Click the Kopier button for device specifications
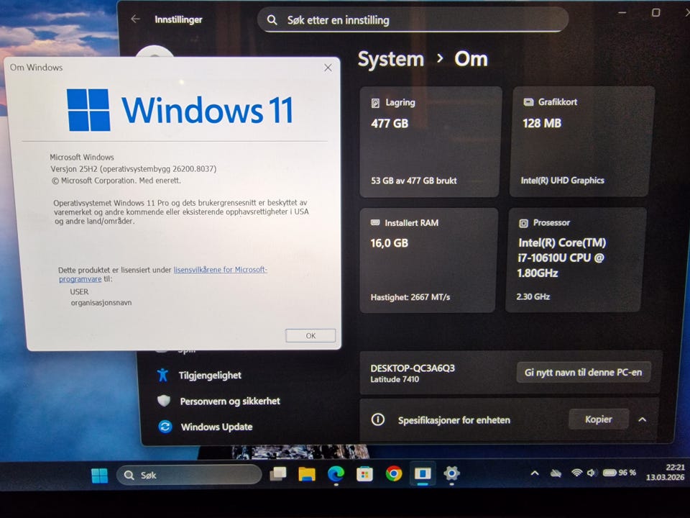The height and width of the screenshot is (518, 690). click(598, 419)
